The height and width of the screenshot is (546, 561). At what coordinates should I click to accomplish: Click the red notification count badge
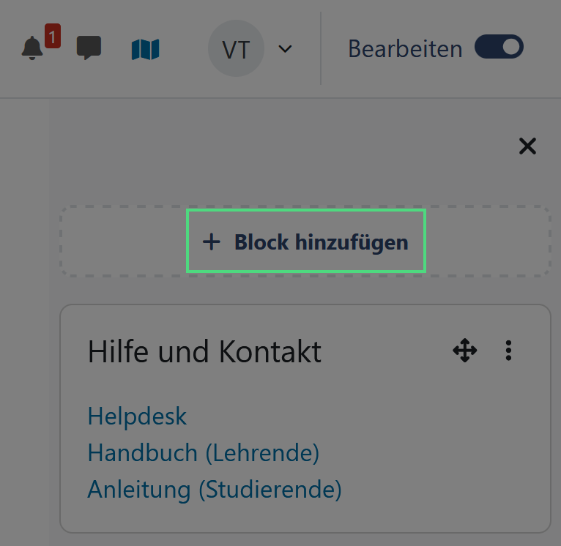[x=52, y=36]
